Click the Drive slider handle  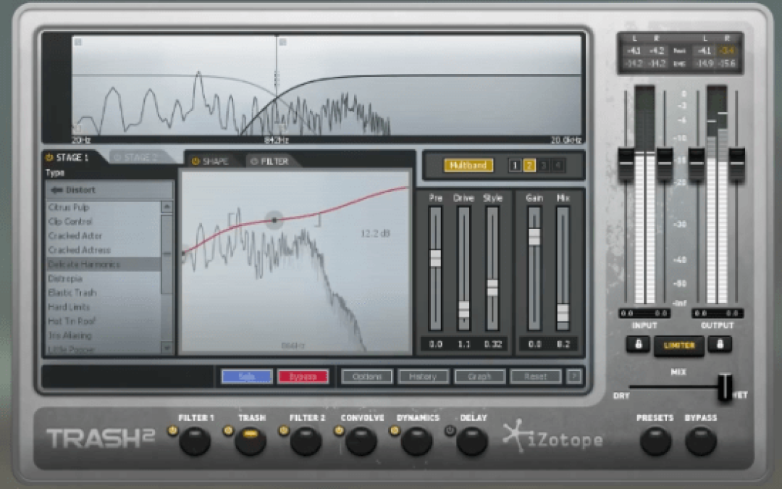coord(464,309)
